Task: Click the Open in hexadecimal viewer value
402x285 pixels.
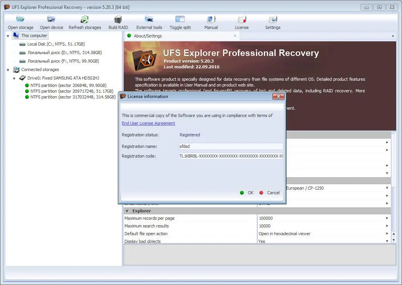Action: [x=284, y=234]
